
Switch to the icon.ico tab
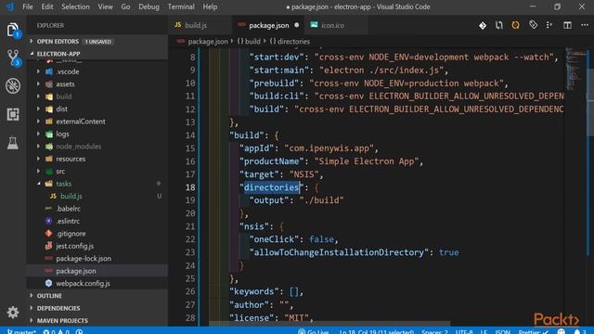pyautogui.click(x=336, y=25)
